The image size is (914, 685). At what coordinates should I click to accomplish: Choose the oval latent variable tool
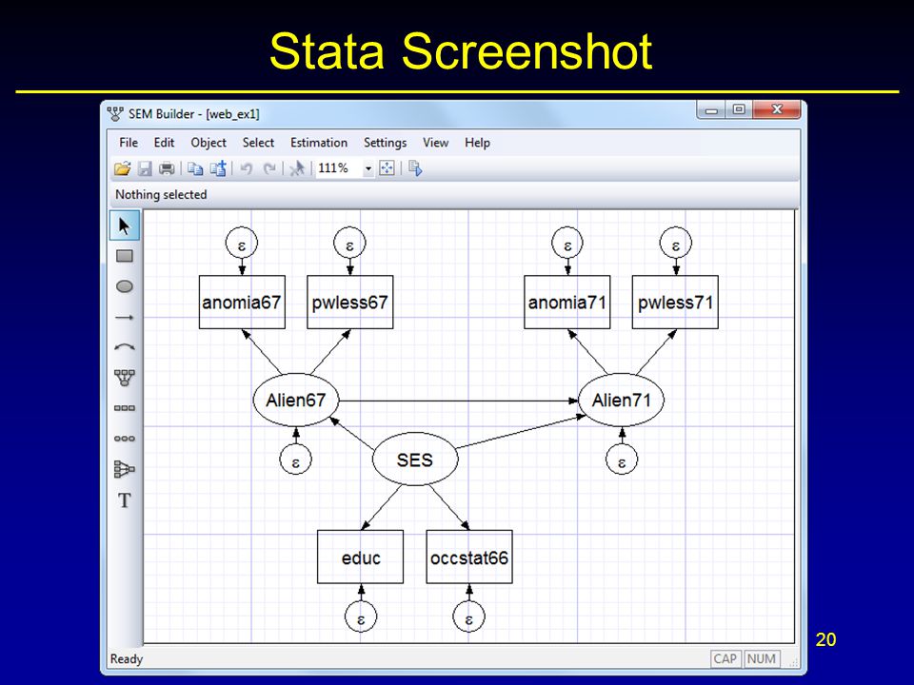coord(124,286)
